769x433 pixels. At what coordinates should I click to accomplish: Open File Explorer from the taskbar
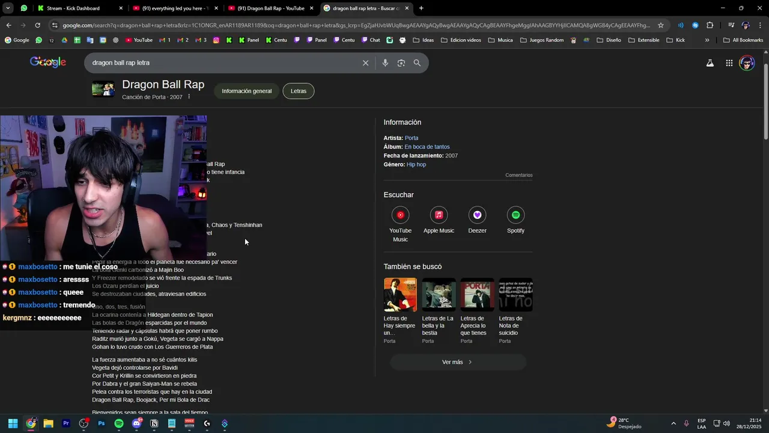tap(48, 423)
